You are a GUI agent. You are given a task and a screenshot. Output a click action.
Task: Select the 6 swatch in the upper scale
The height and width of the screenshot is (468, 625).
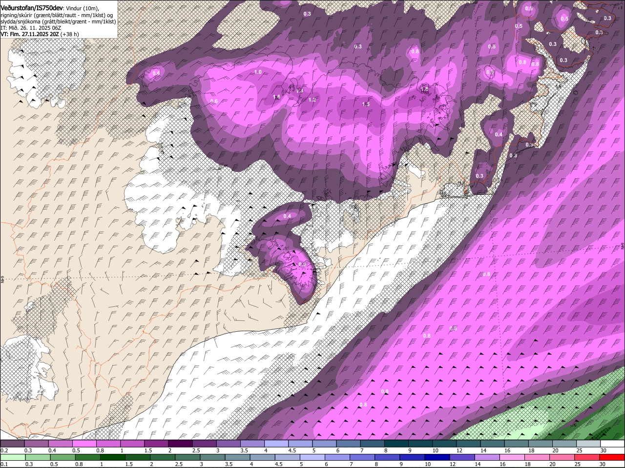point(348,444)
